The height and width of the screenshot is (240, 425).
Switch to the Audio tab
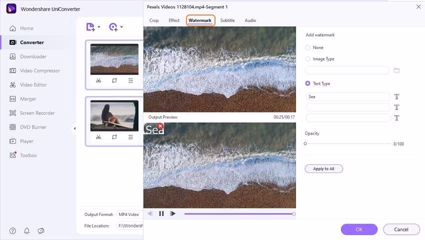[250, 20]
